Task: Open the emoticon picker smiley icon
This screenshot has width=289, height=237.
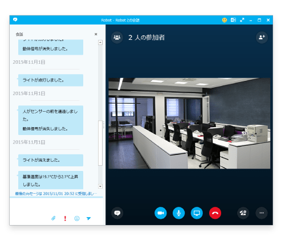Action: click(x=77, y=218)
